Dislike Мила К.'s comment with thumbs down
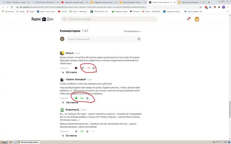 [94, 68]
